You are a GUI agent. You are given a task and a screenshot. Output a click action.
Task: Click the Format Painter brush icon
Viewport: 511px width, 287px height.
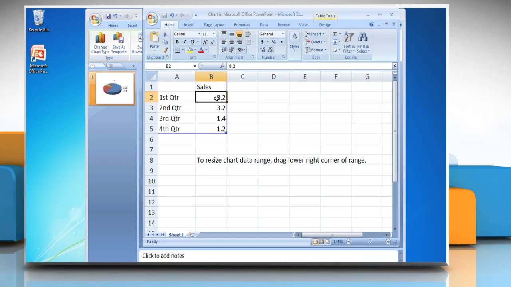(x=165, y=50)
